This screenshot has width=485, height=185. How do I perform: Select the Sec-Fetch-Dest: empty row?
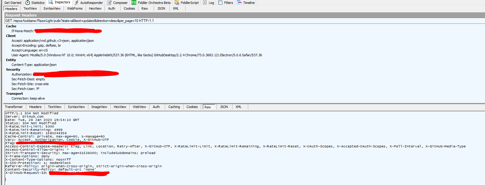coord(28,79)
